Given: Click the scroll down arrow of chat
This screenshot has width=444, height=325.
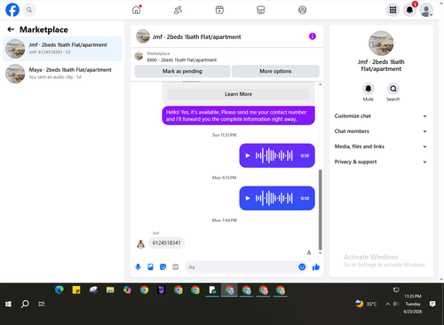Looking at the screenshot, I should [x=320, y=253].
